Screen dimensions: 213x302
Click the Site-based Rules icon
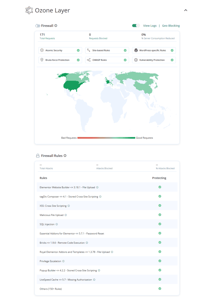pyautogui.click(x=89, y=50)
